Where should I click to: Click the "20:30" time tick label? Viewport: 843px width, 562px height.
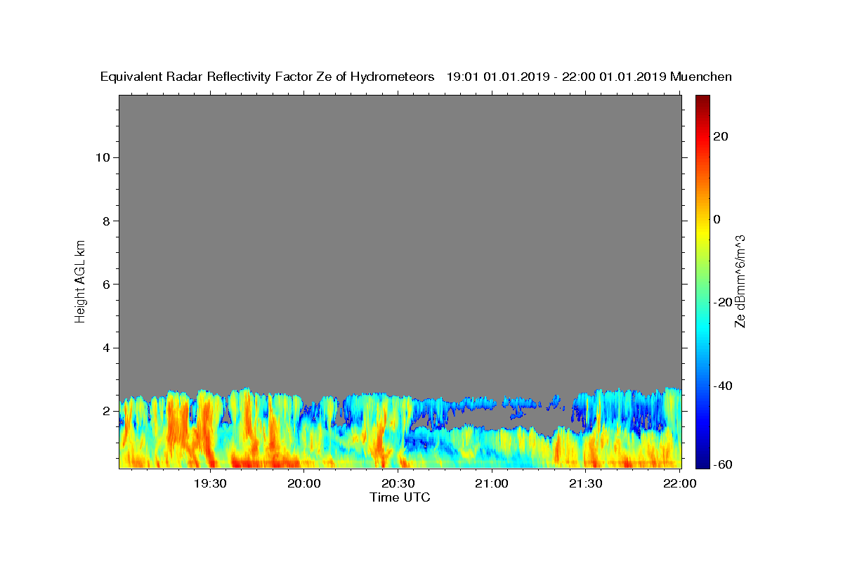click(398, 483)
